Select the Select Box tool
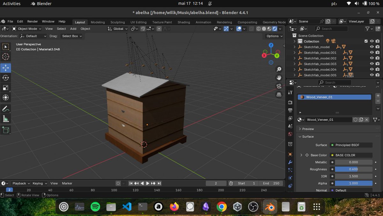This screenshot has width=383, height=216. [6, 47]
